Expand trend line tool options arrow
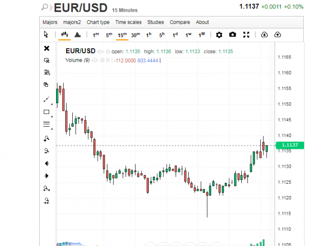Image resolution: width=314 pixels, height=246 pixels. (x=51, y=104)
